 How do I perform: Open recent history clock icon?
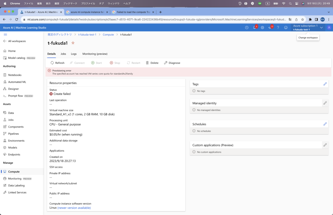point(247,28)
